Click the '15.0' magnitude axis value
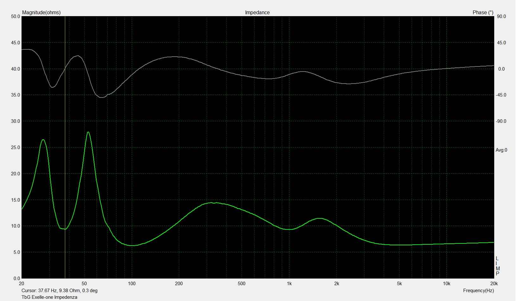 [16, 200]
